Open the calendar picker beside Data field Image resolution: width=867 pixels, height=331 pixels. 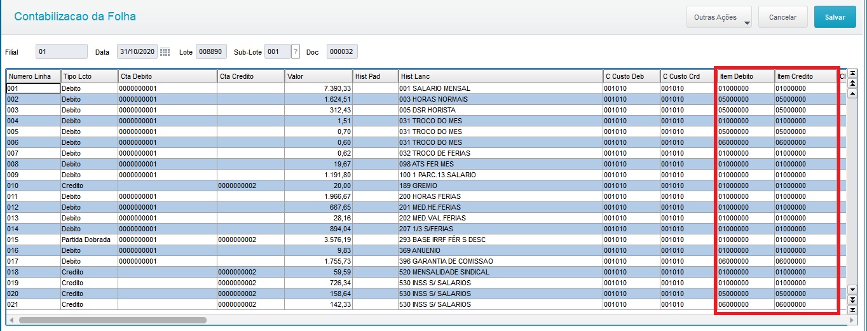tap(165, 52)
